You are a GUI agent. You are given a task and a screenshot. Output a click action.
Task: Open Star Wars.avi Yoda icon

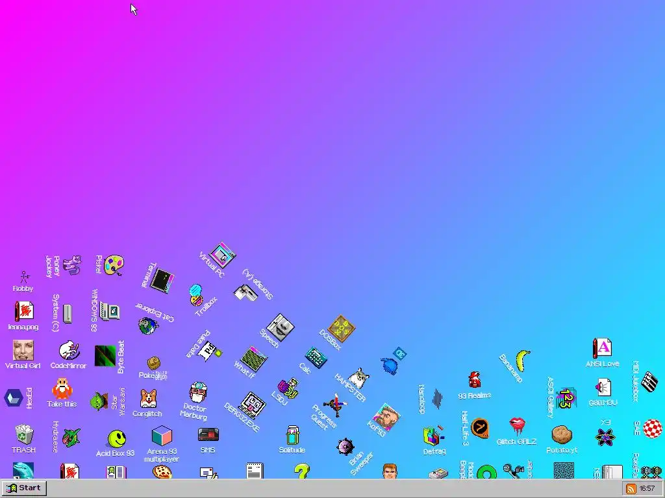tap(99, 401)
